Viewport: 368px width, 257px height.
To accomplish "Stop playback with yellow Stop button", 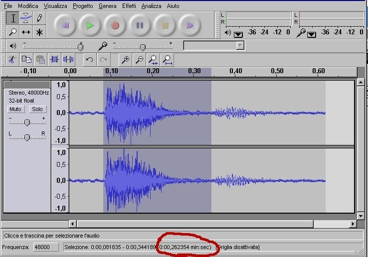I will (x=165, y=25).
